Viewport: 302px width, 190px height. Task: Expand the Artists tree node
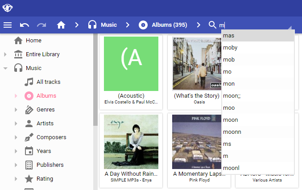(16, 124)
